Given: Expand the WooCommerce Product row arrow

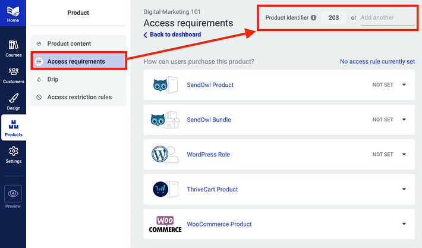Looking at the screenshot, I should (x=404, y=224).
